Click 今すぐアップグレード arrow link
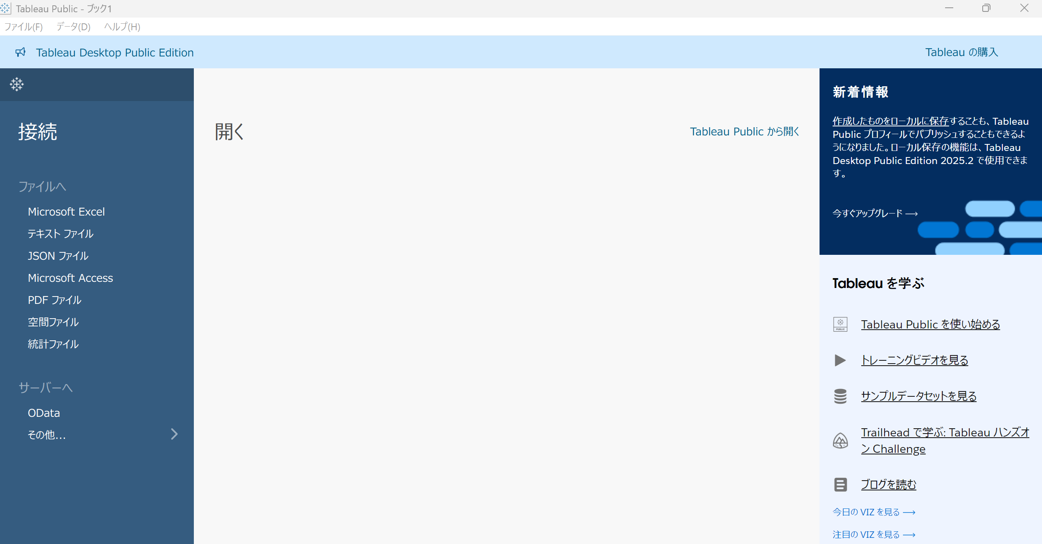1042x544 pixels. [x=875, y=214]
